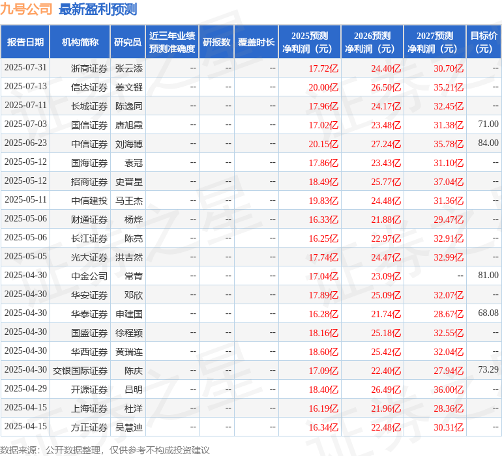Viewport: 502px width, 456px height.
Task: Select the 目标价 column header
Action: pos(484,42)
